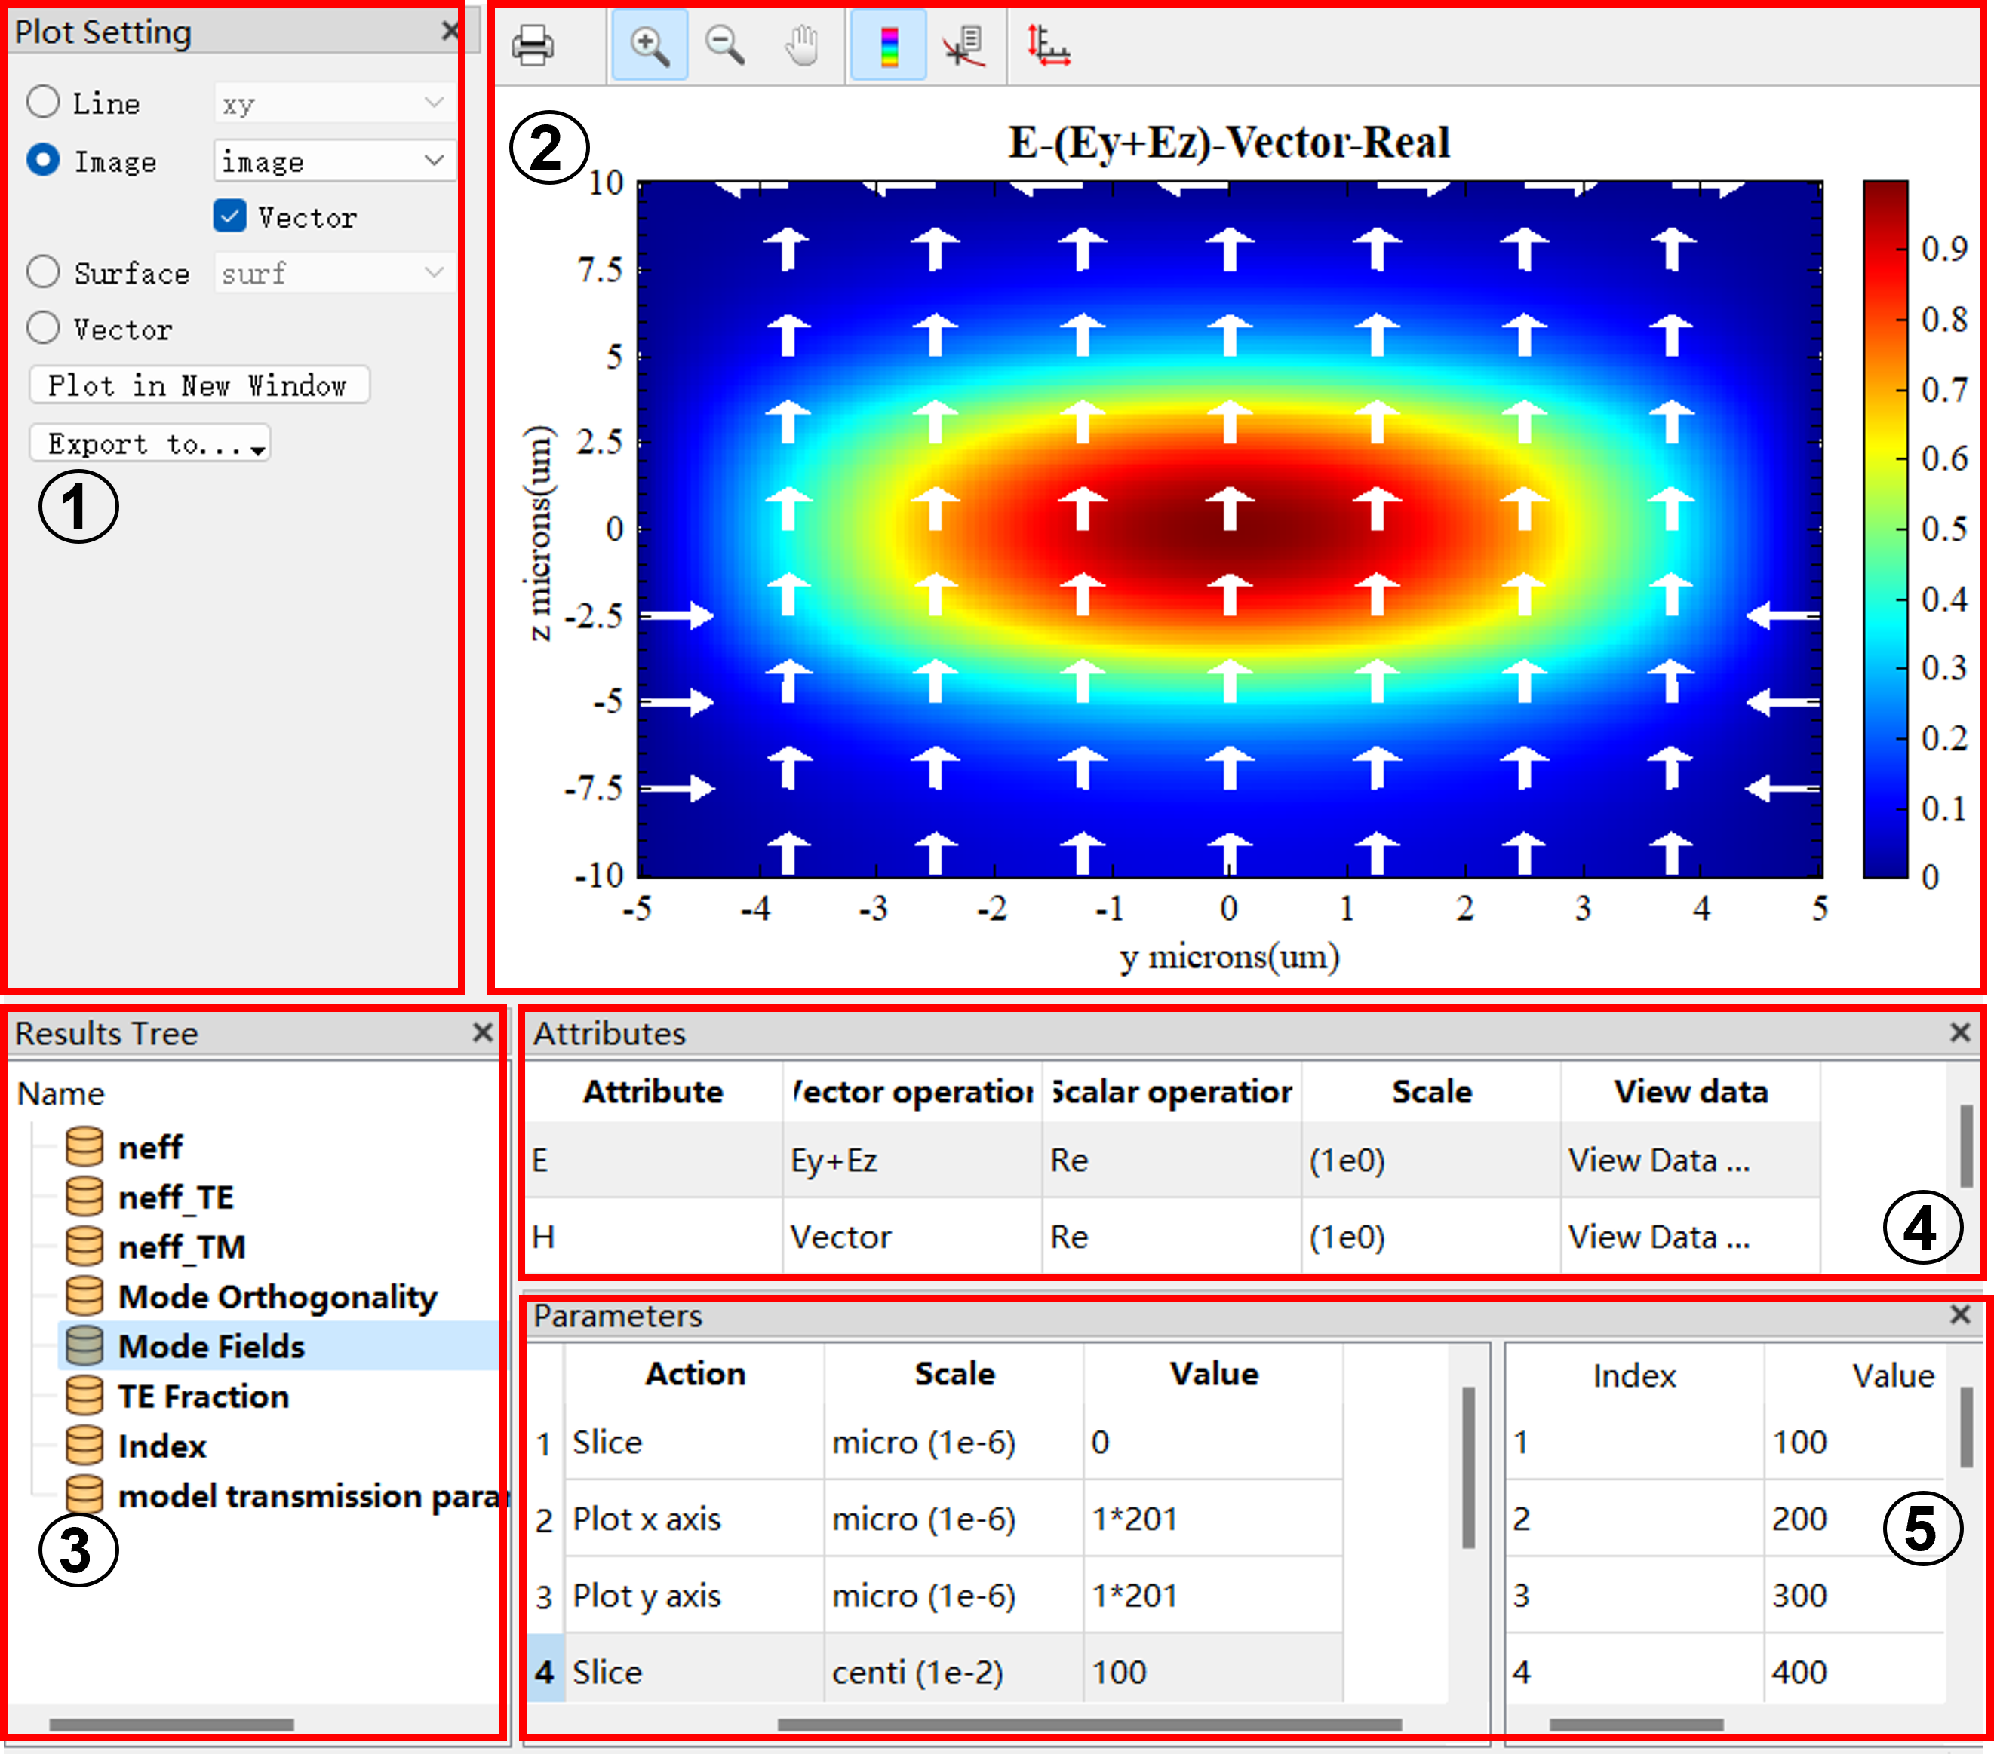The height and width of the screenshot is (1754, 1994).
Task: Open the surf type dropdown
Action: (x=333, y=273)
